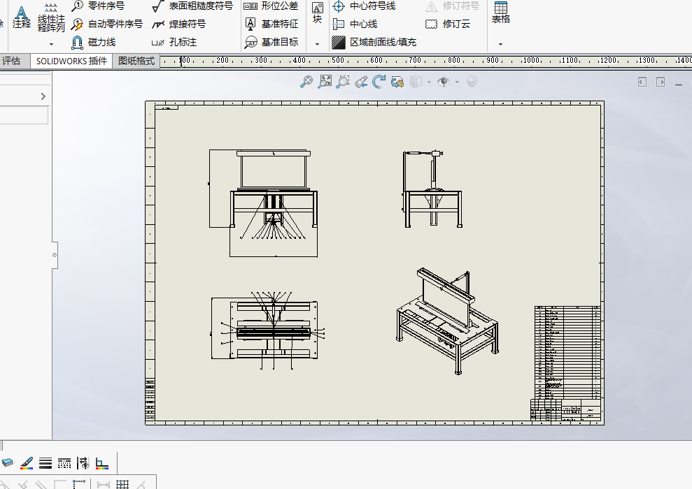Click the magnifier with four arrows zoom icon
Screen dimensions: 692x489
306,82
